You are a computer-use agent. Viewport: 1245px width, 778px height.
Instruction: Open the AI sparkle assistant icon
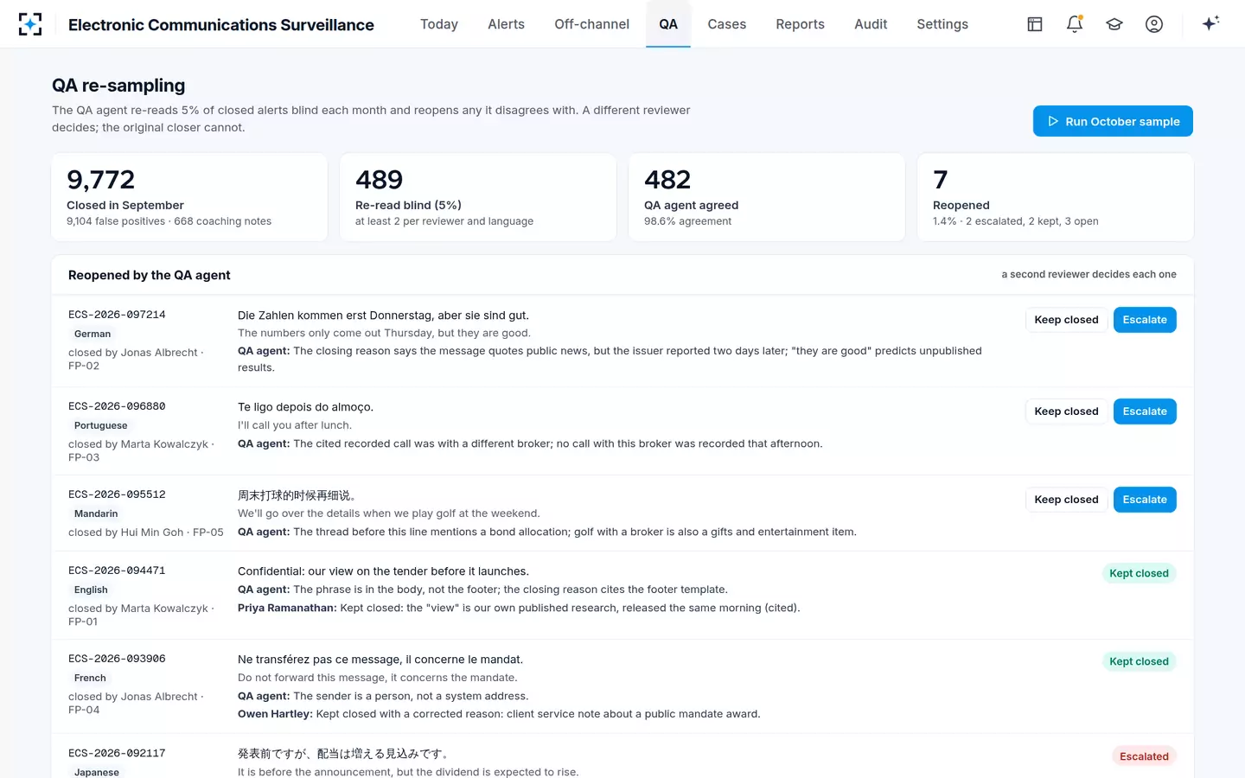tap(1210, 23)
